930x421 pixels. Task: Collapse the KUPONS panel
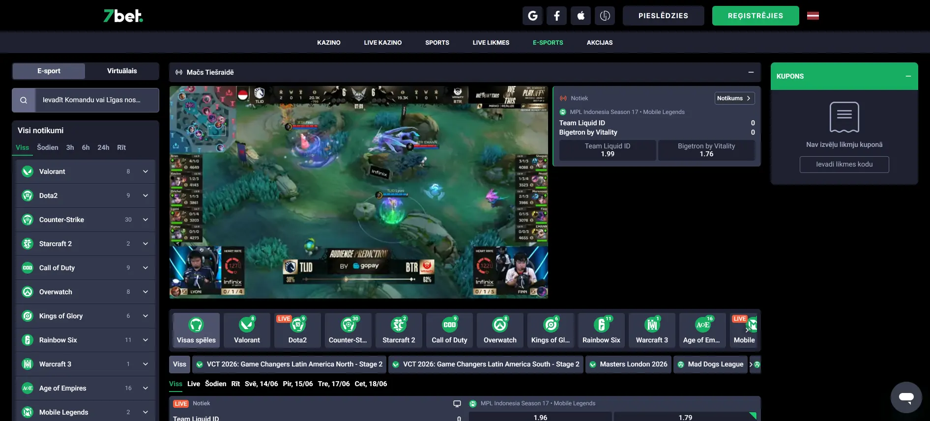[x=908, y=76]
